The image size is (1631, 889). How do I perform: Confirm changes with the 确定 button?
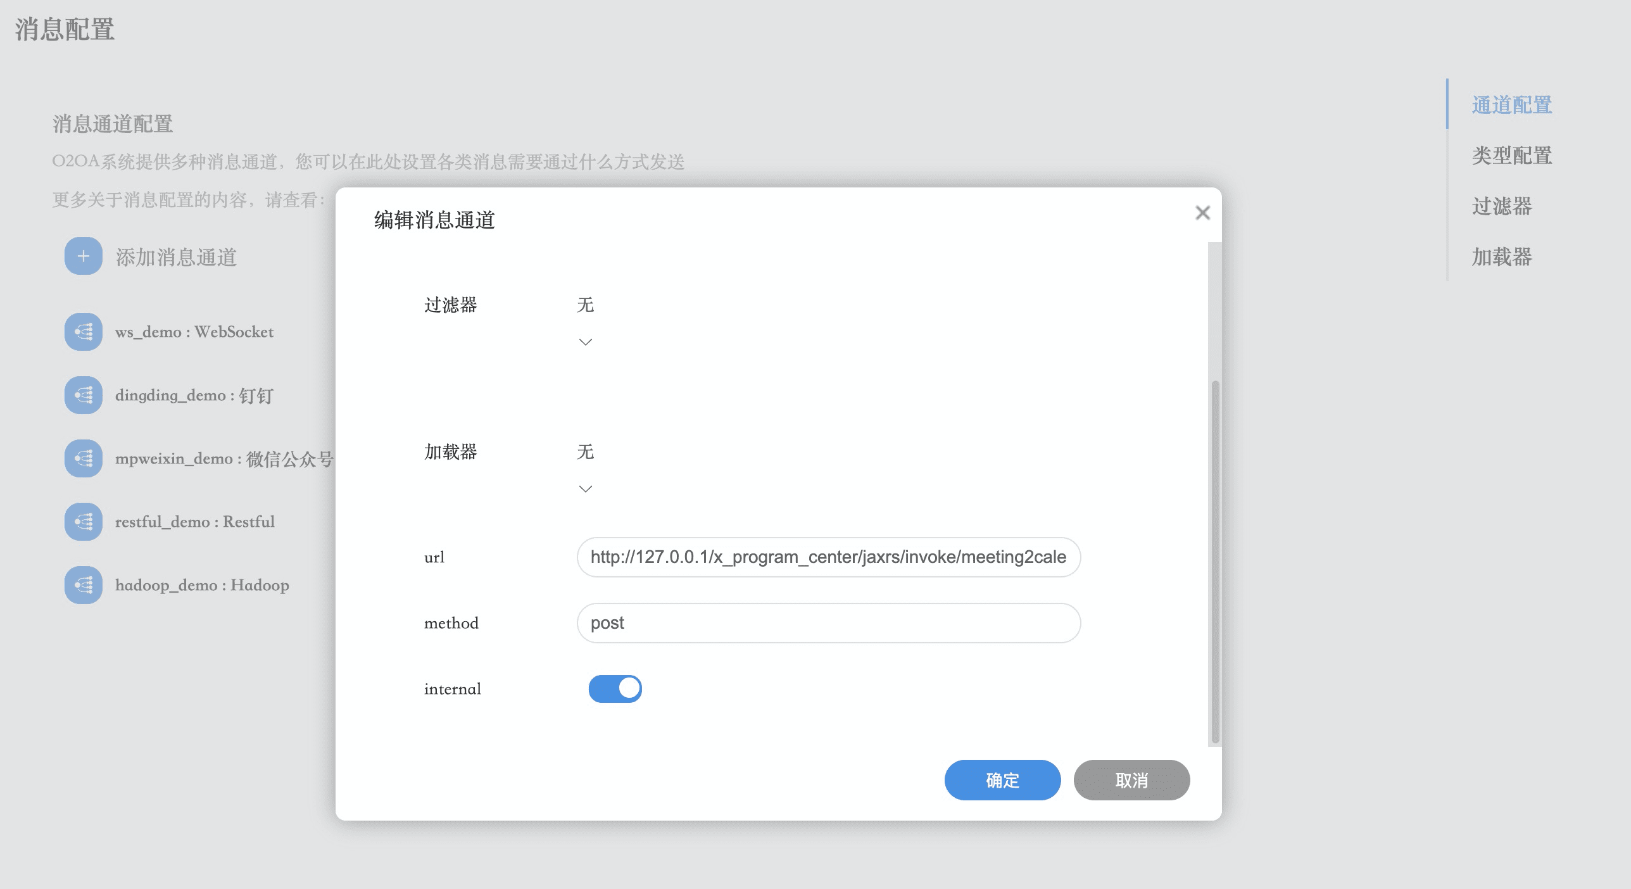pos(1002,780)
